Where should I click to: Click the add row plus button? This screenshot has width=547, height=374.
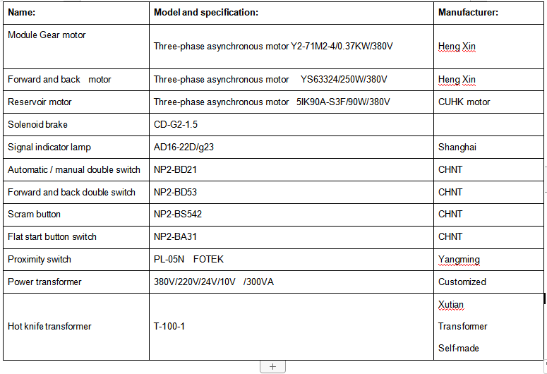273,367
